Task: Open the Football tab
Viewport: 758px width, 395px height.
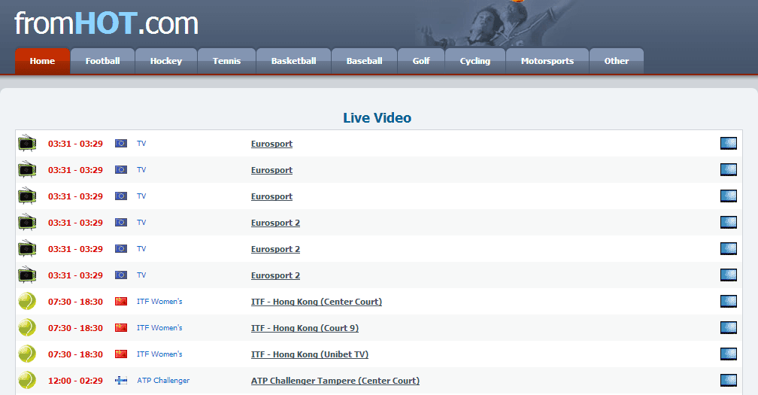Action: click(x=102, y=61)
